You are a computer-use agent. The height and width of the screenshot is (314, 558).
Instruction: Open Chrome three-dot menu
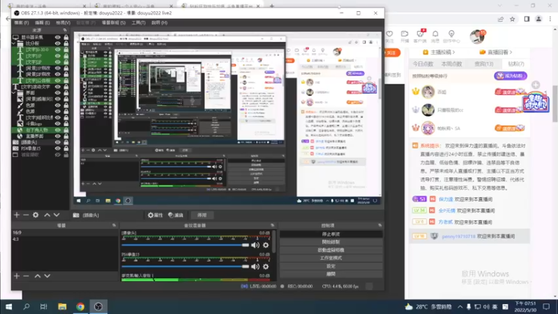point(550,20)
